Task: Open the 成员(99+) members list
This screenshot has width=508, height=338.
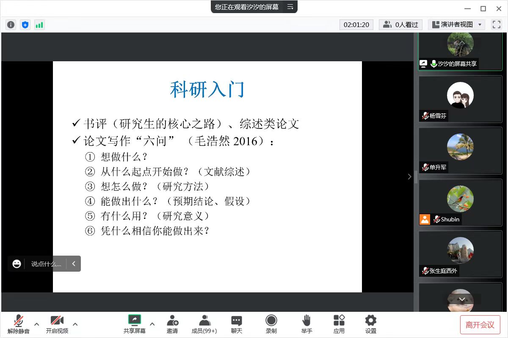Action: click(204, 324)
